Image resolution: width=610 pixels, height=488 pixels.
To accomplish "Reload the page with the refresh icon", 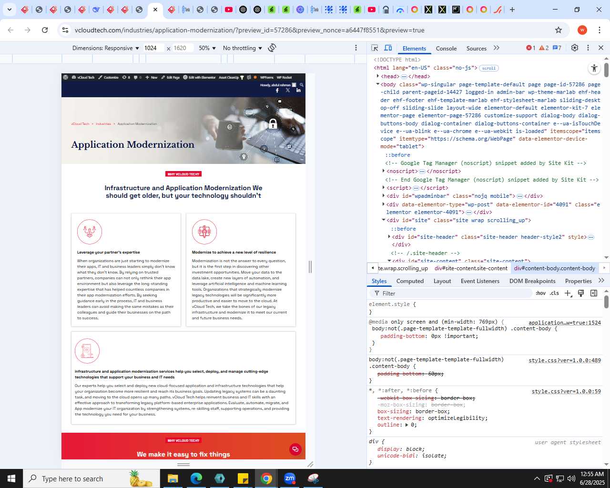I will (x=45, y=30).
